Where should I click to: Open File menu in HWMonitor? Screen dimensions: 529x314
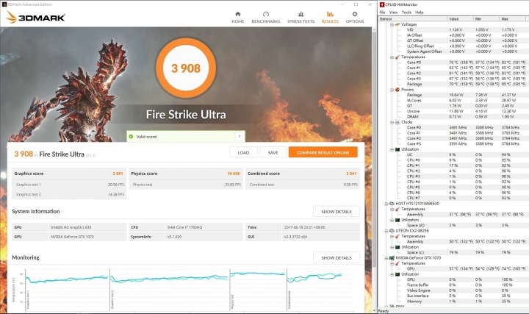[x=382, y=13]
